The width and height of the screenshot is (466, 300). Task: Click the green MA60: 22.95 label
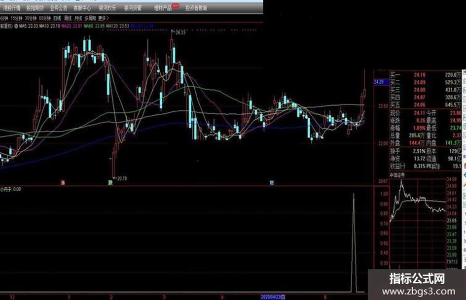(94, 26)
